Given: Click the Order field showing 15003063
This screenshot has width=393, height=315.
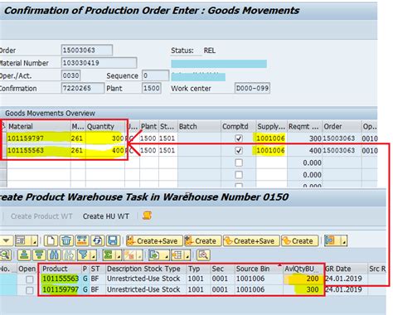Looking at the screenshot, I should [86, 51].
